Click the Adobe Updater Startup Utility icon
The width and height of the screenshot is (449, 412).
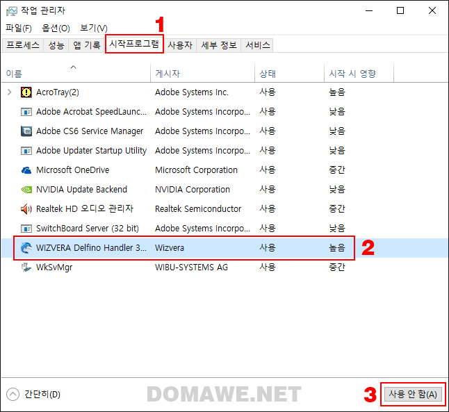[26, 151]
